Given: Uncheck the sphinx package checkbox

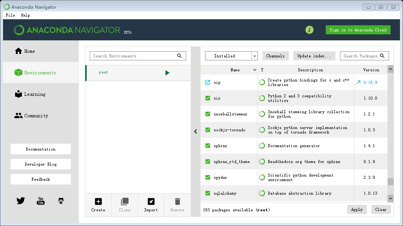Looking at the screenshot, I should pos(208,146).
